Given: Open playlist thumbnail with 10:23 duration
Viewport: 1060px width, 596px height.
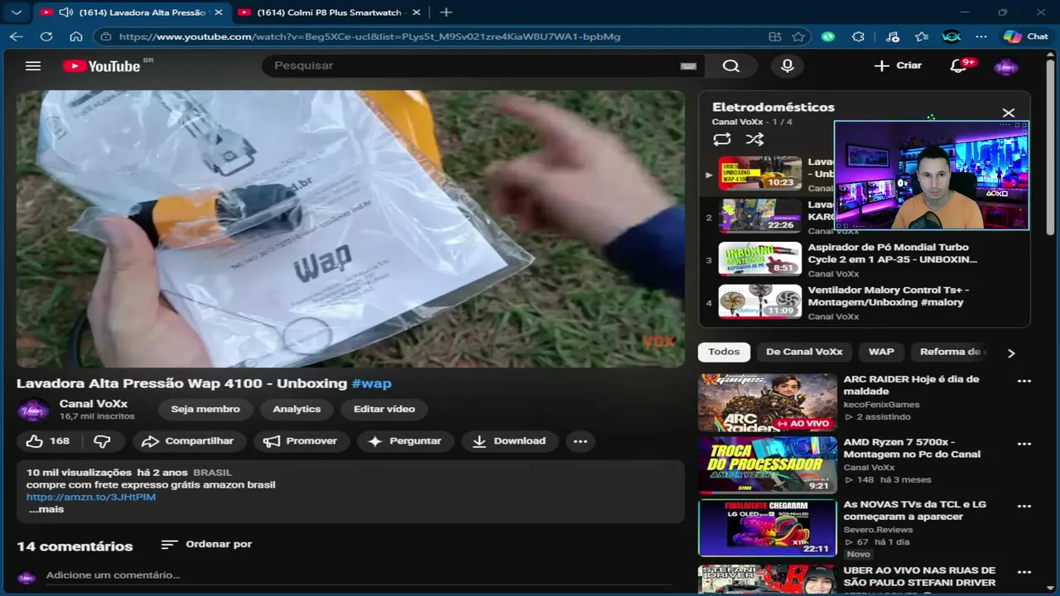Looking at the screenshot, I should (x=759, y=173).
